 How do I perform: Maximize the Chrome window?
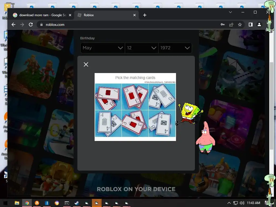(x=255, y=12)
